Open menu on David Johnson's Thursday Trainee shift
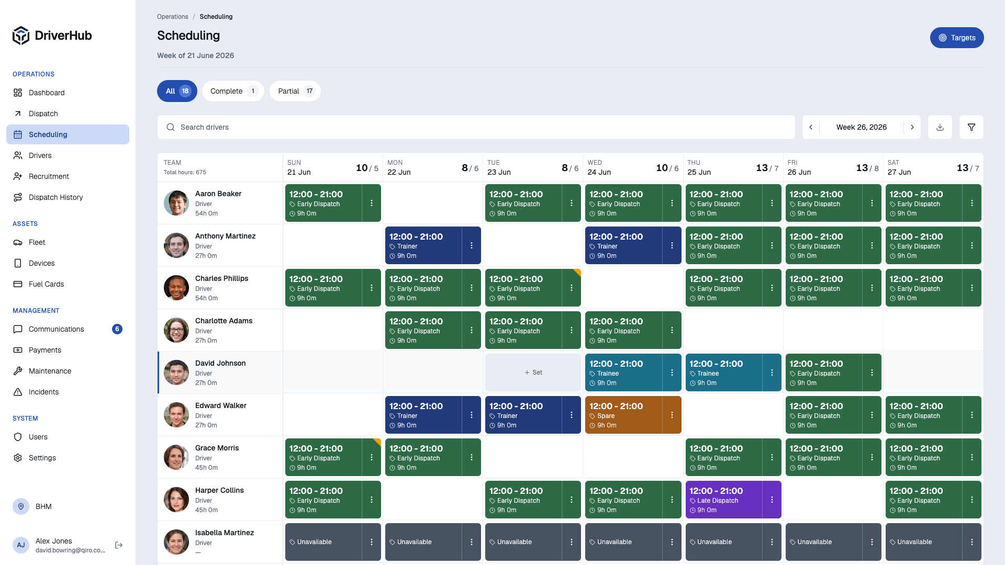Viewport: 1005px width, 565px height. [772, 372]
